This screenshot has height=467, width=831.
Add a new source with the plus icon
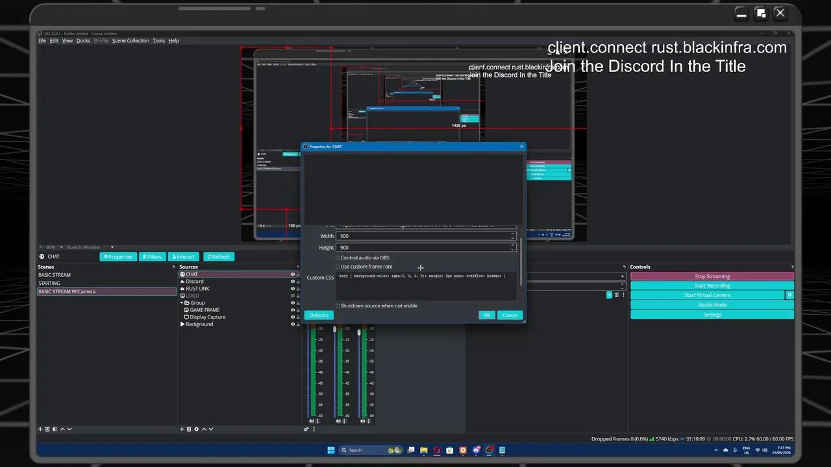click(182, 429)
